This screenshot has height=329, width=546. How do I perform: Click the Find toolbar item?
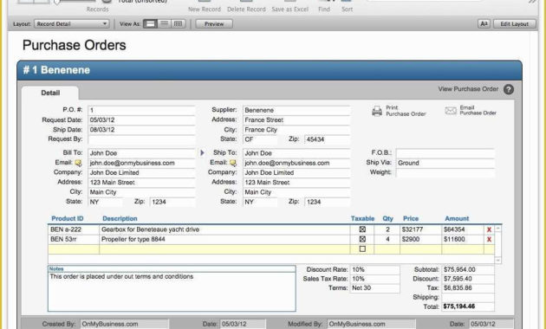324,6
